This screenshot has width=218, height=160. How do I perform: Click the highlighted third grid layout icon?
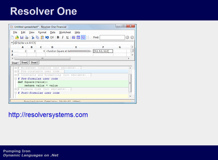pyautogui.click(x=83, y=37)
